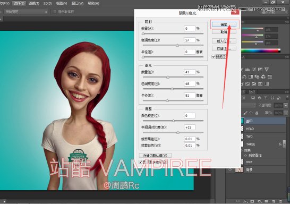
Task: Add a Threshold adjustment icon
Action: click(254, 84)
